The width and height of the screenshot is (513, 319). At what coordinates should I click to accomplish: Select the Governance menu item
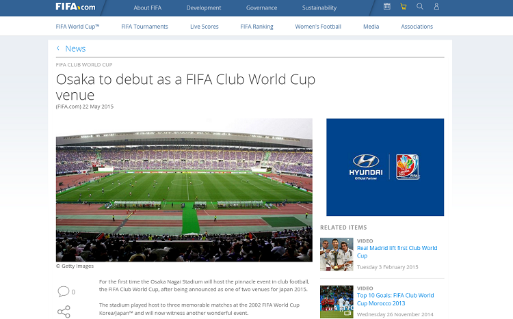click(261, 8)
